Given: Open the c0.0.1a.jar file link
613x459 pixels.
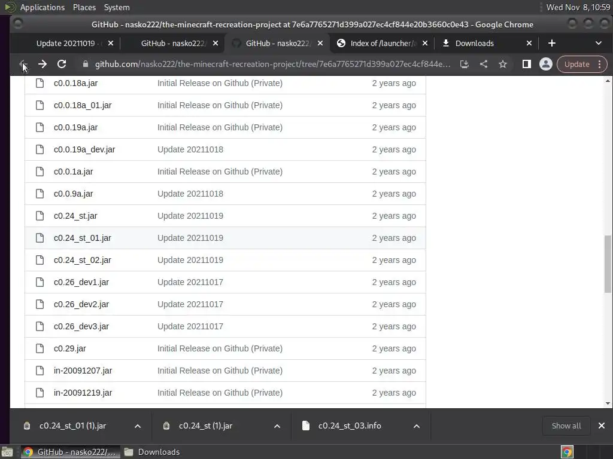Looking at the screenshot, I should click(73, 172).
